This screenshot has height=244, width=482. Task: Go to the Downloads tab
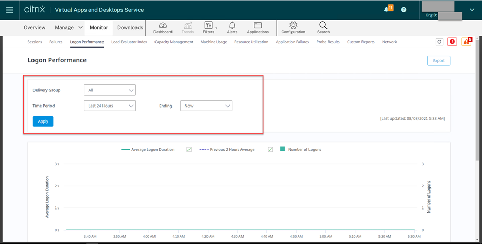pyautogui.click(x=130, y=28)
